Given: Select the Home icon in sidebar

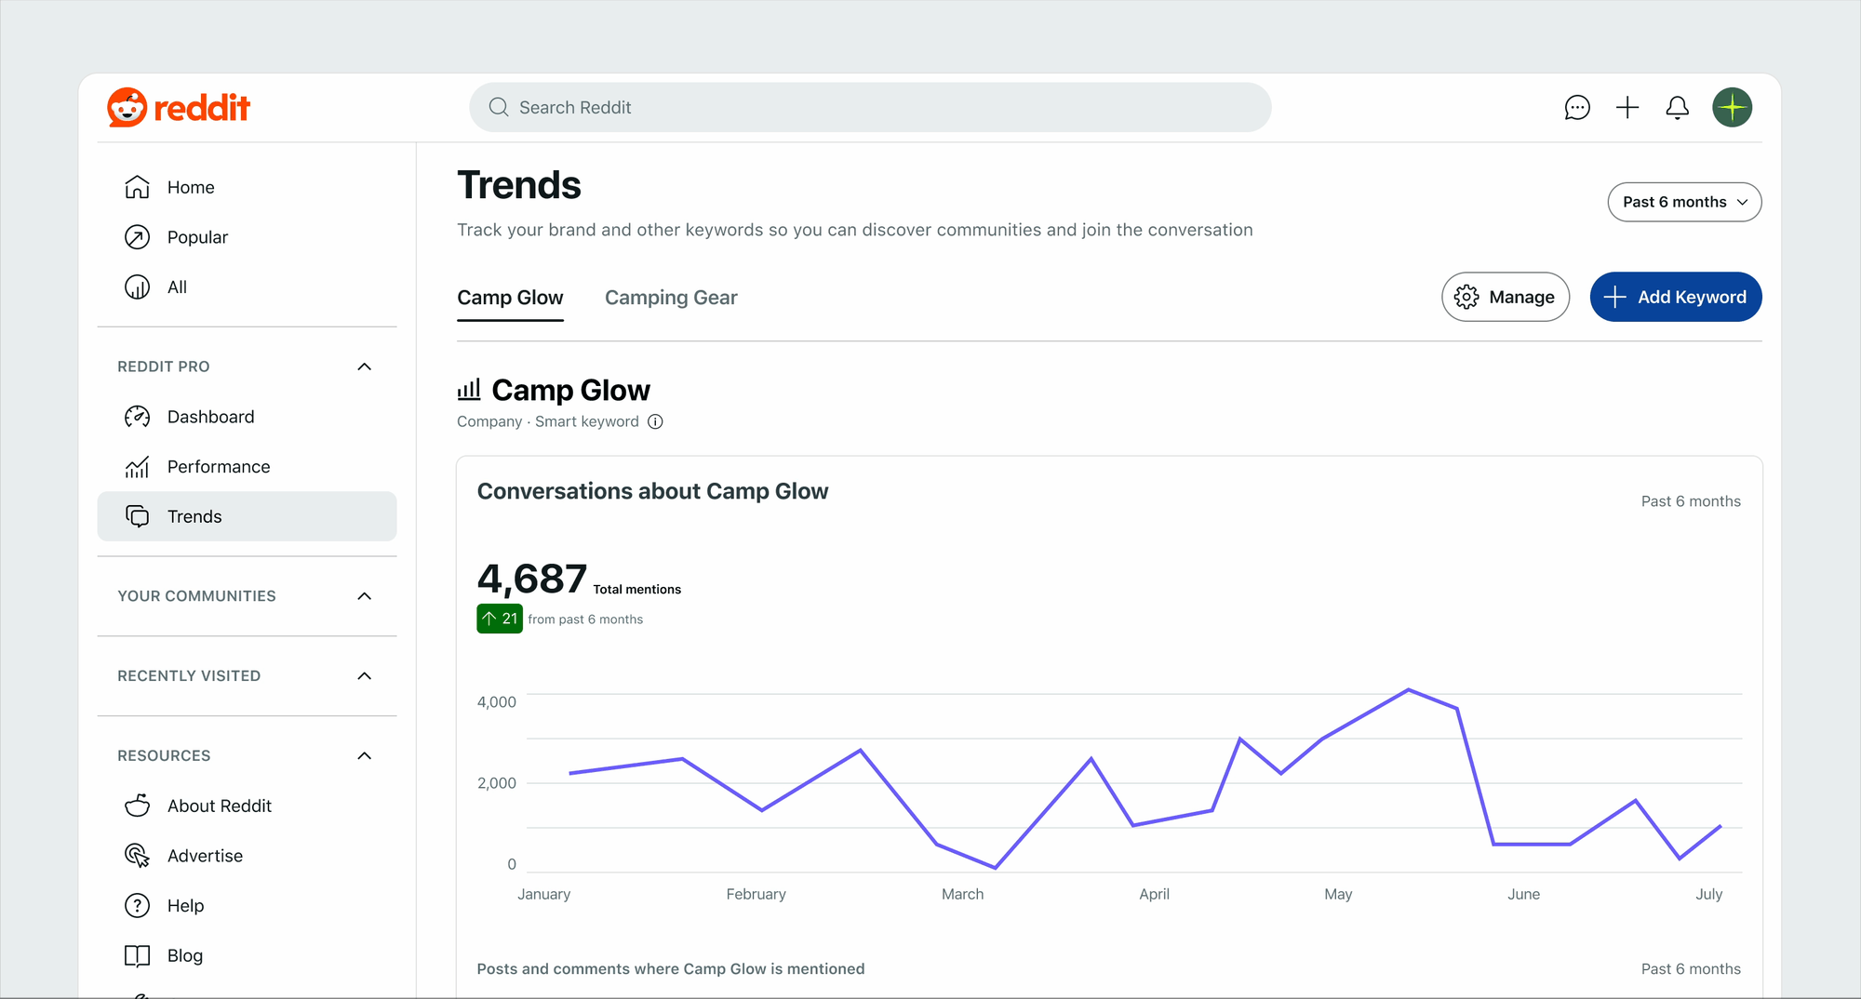Looking at the screenshot, I should 136,186.
